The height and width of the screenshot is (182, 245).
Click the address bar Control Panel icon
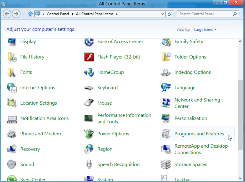tap(38, 14)
